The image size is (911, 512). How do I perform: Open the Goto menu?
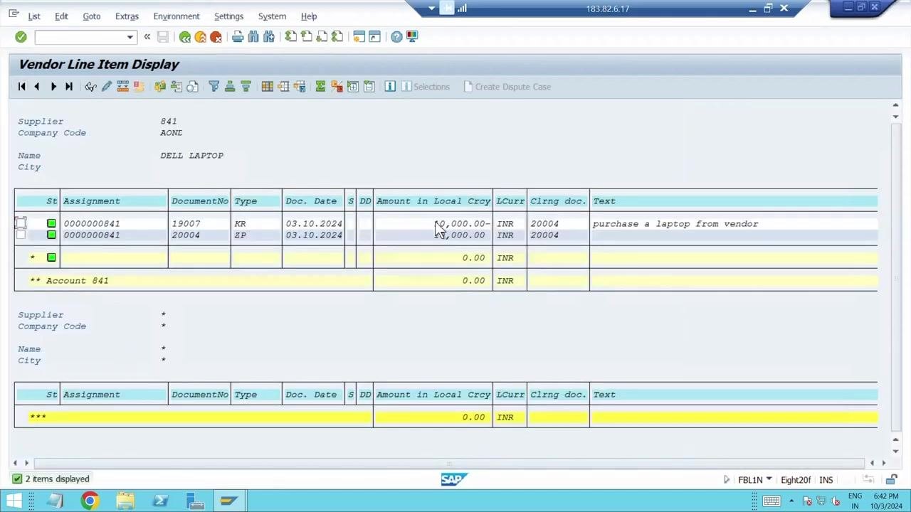[91, 16]
